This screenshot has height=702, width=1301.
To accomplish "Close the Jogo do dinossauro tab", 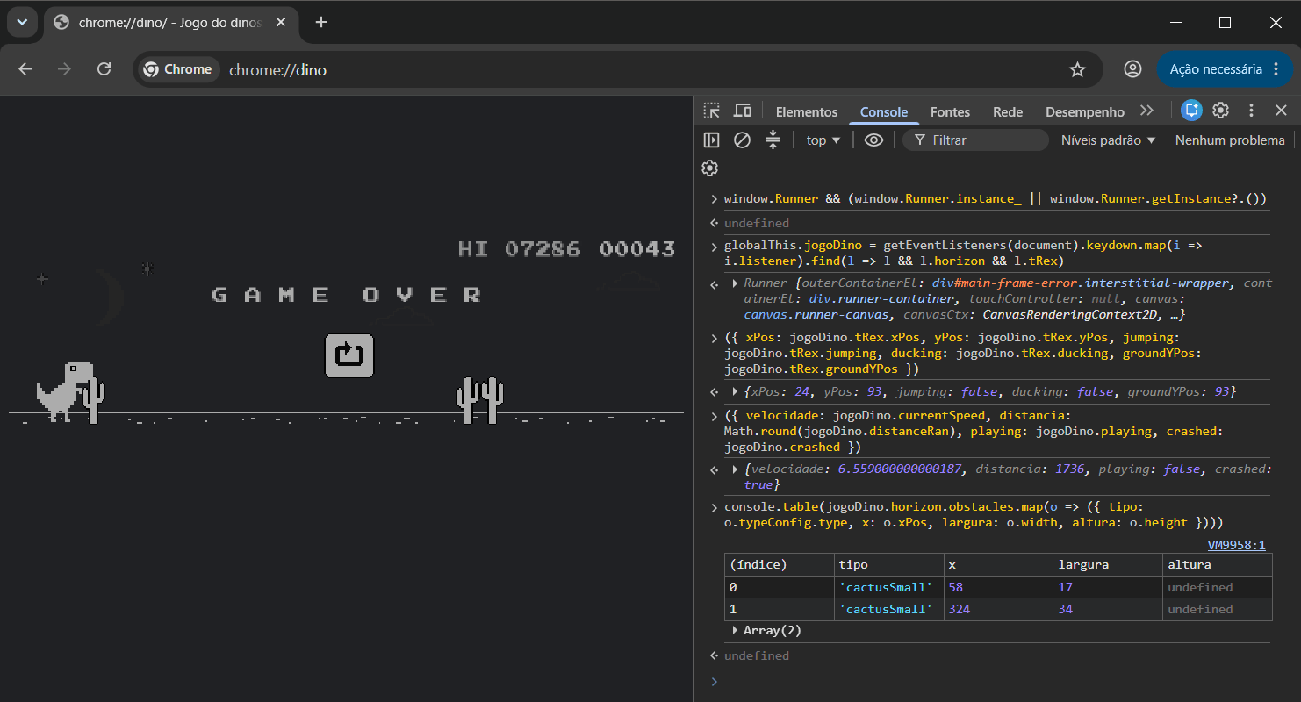I will pyautogui.click(x=281, y=23).
